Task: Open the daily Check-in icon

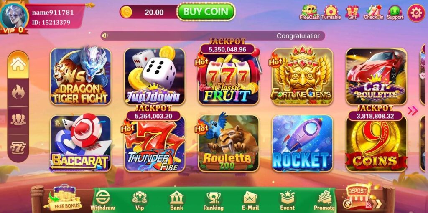Action: (373, 13)
